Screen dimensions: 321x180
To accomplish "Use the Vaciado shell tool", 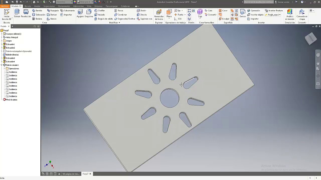I will pyautogui.click(x=100, y=15).
